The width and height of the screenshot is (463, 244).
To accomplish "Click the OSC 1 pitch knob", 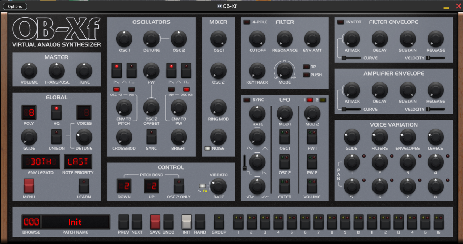I will (x=124, y=39).
